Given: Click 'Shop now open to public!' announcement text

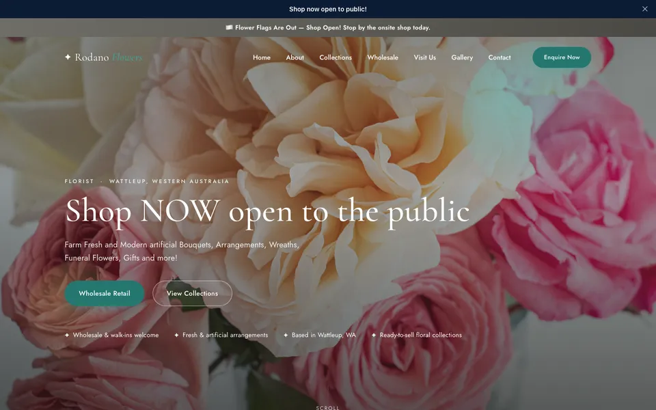Looking at the screenshot, I should 328,9.
